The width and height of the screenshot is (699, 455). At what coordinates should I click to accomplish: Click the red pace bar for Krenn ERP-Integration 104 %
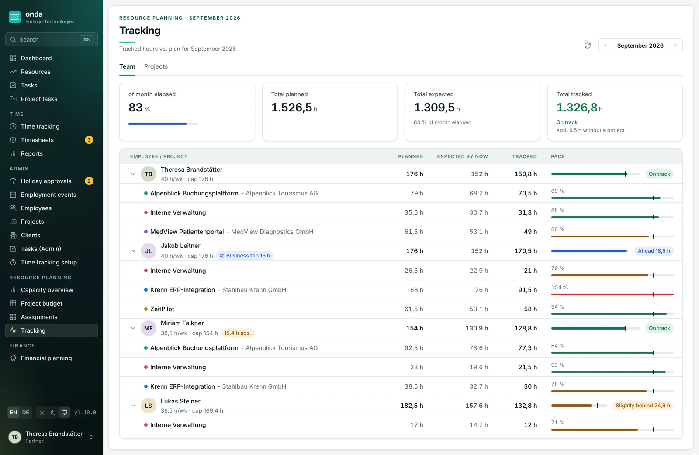(x=612, y=295)
